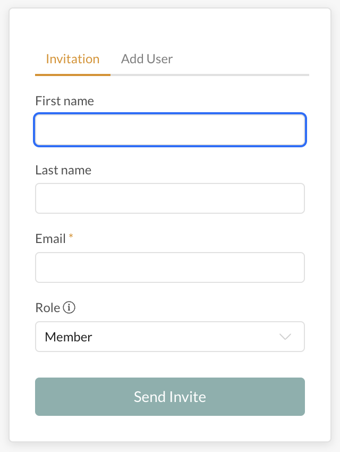This screenshot has width=340, height=452.
Task: Click the dropdown arrow to change Member role
Action: point(285,336)
